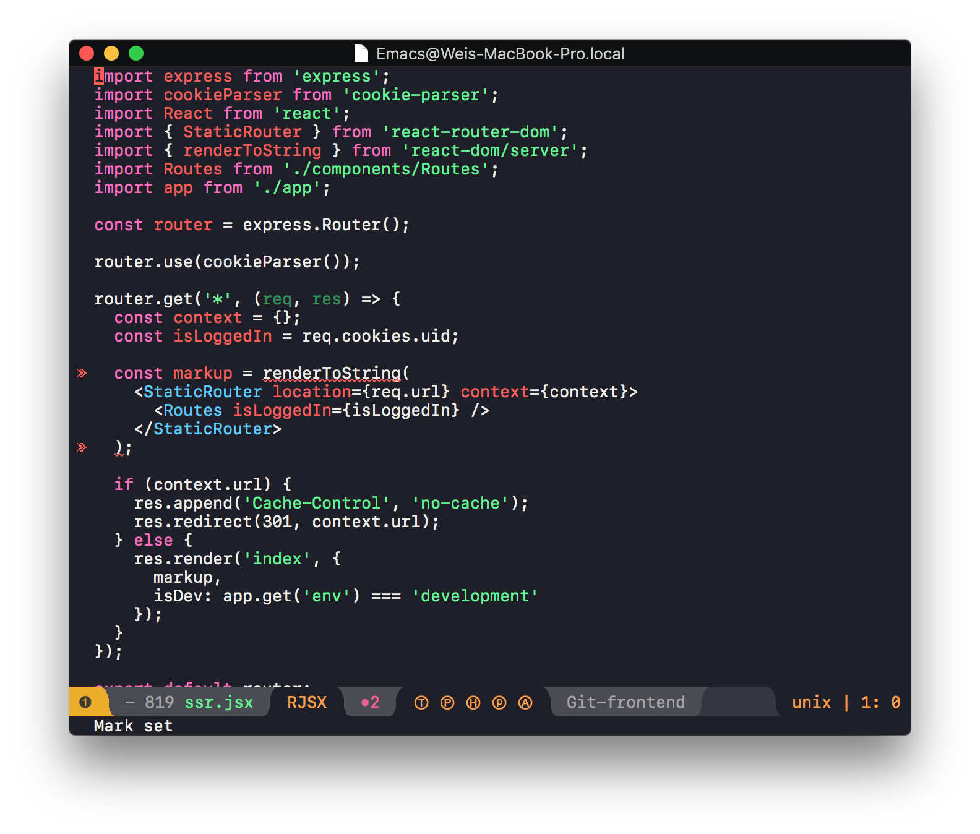This screenshot has width=980, height=834.
Task: Click the '<Routes' JSX tag
Action: [x=188, y=410]
